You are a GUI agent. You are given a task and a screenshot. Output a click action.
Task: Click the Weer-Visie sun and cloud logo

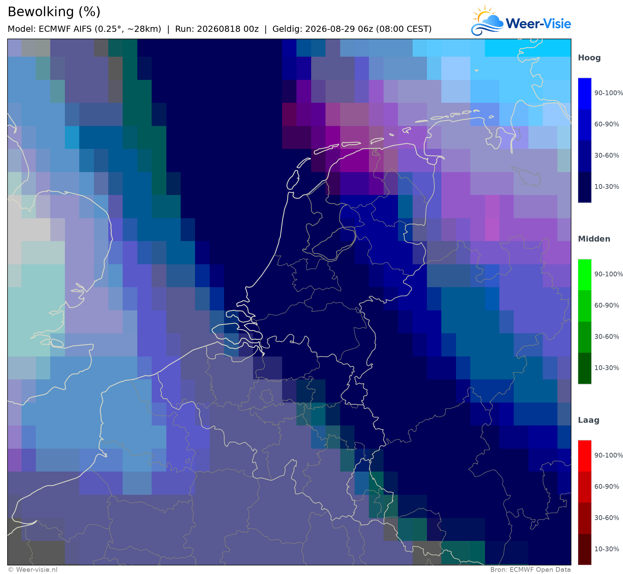(487, 20)
